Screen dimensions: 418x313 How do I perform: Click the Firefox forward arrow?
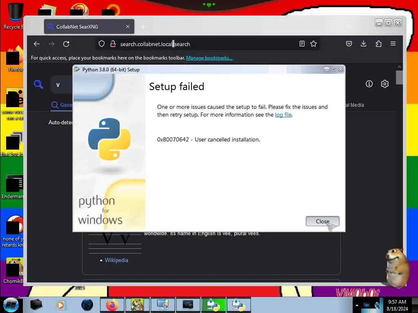(x=51, y=44)
